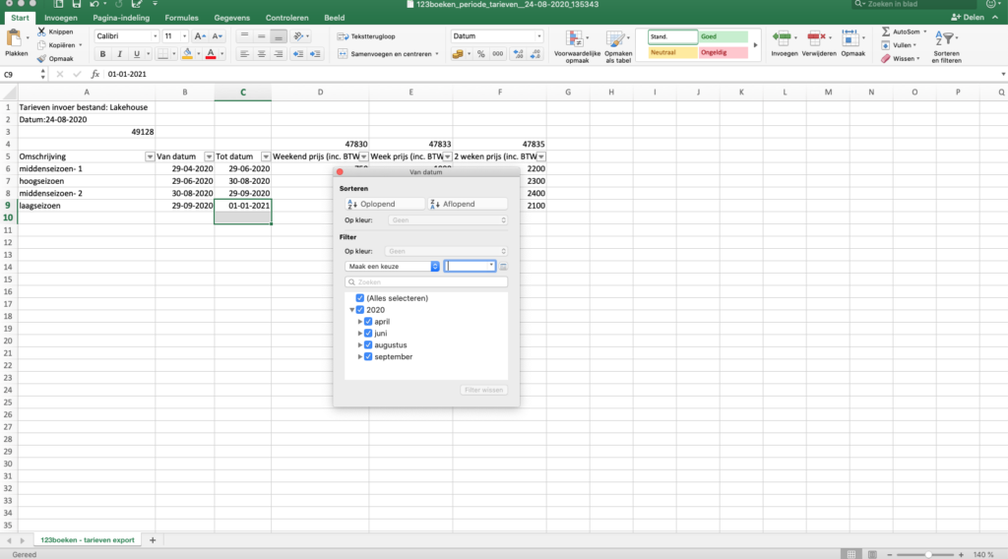Decrease font size with the smaller A
The image size is (1008, 559).
tap(218, 36)
